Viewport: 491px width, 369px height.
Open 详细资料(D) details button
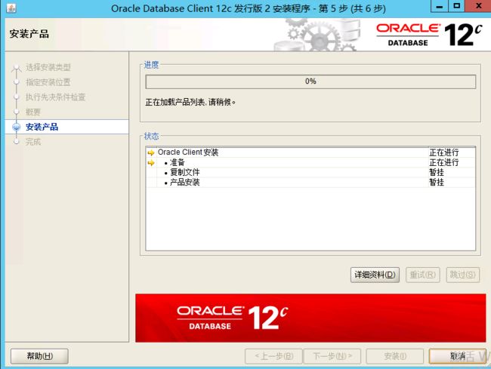coord(375,275)
